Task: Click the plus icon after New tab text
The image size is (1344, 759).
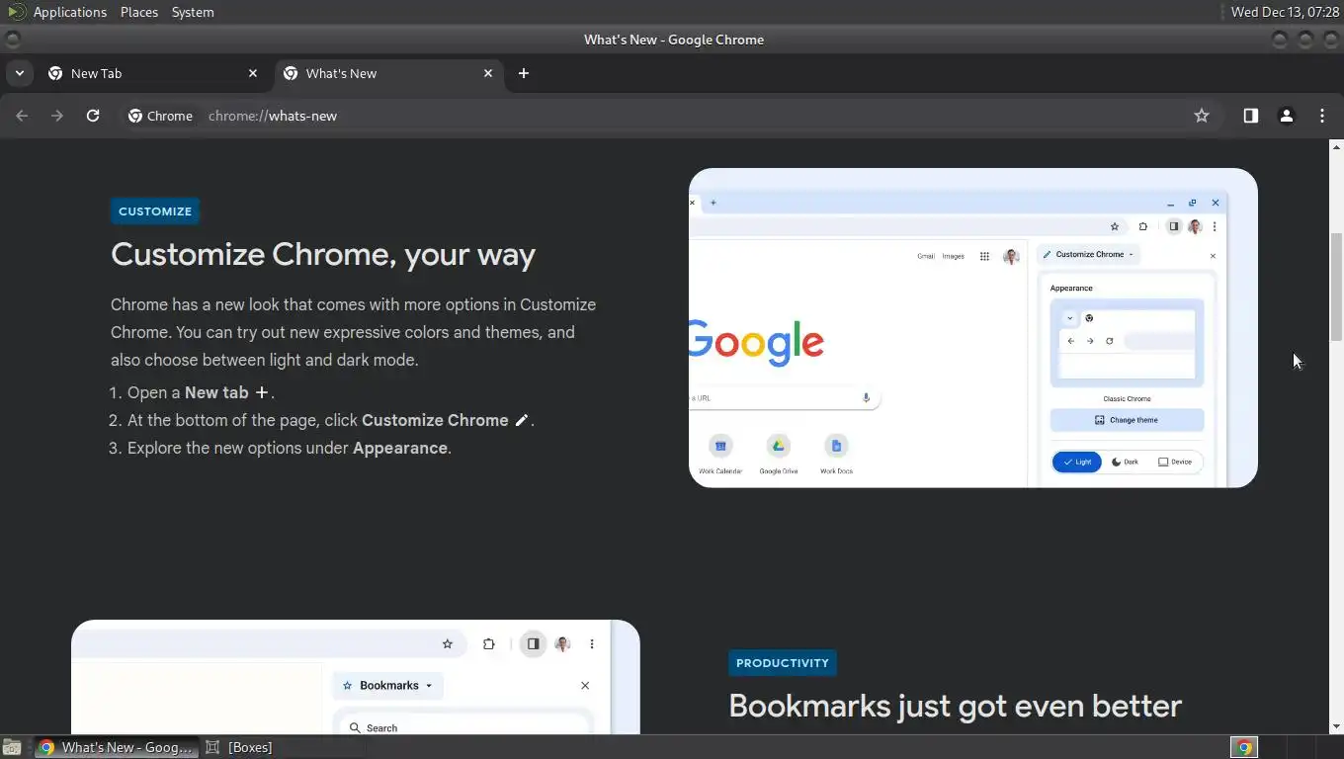Action: click(x=262, y=392)
